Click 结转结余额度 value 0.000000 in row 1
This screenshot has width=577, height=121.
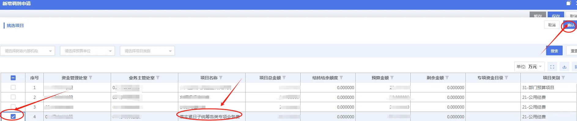pos(346,88)
